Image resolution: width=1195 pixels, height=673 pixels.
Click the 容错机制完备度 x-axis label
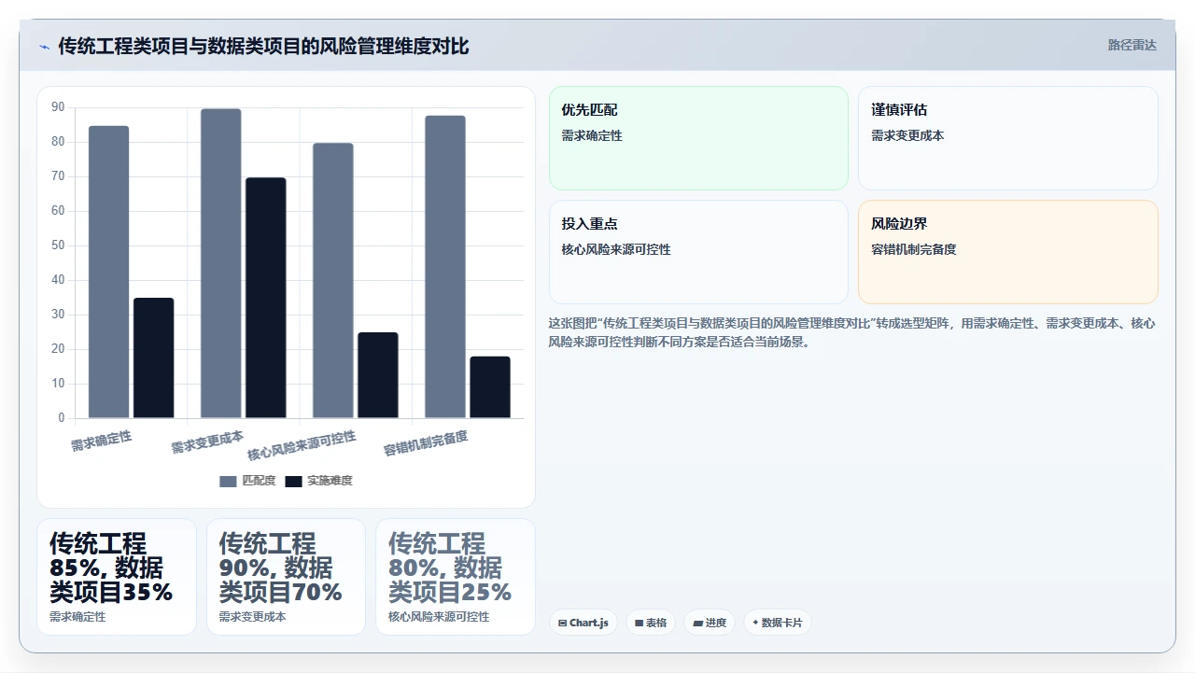point(426,443)
